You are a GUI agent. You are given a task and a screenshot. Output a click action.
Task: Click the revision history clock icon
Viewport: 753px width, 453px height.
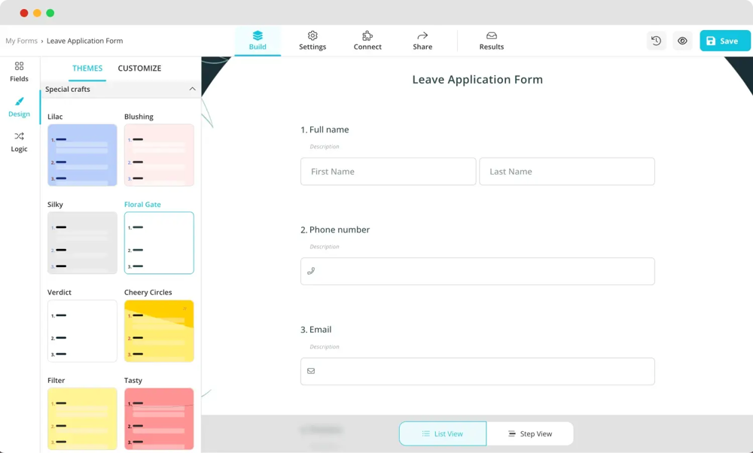click(656, 41)
